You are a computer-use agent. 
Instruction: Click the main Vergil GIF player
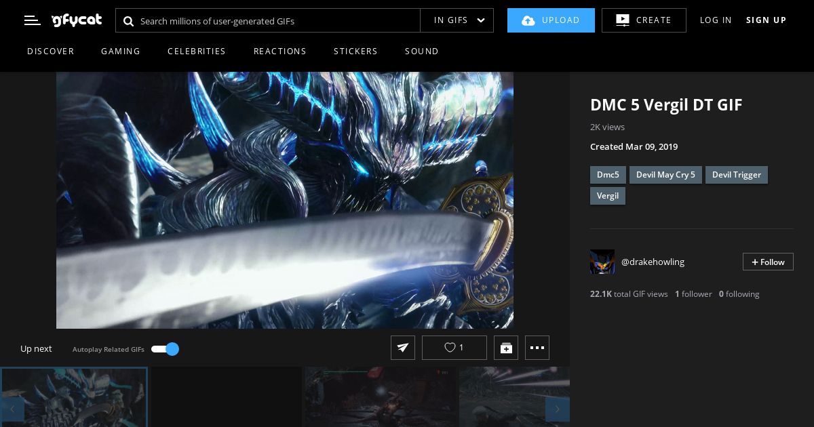pyautogui.click(x=285, y=200)
